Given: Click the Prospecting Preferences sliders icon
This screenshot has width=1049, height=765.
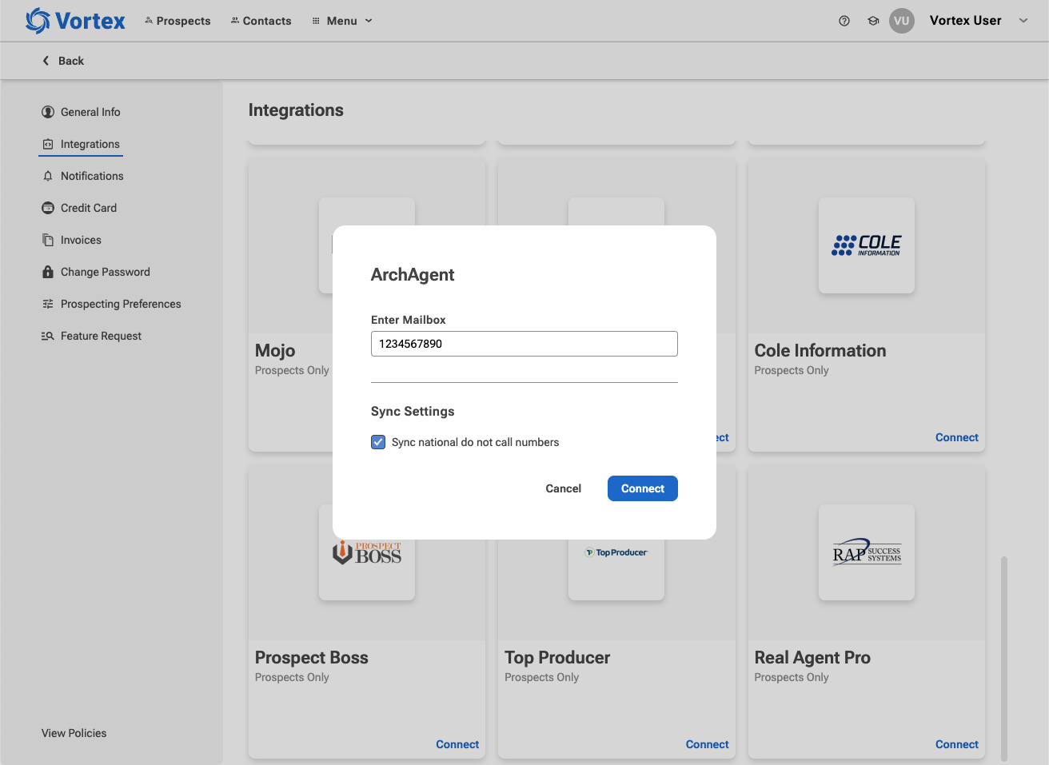Looking at the screenshot, I should pos(48,304).
